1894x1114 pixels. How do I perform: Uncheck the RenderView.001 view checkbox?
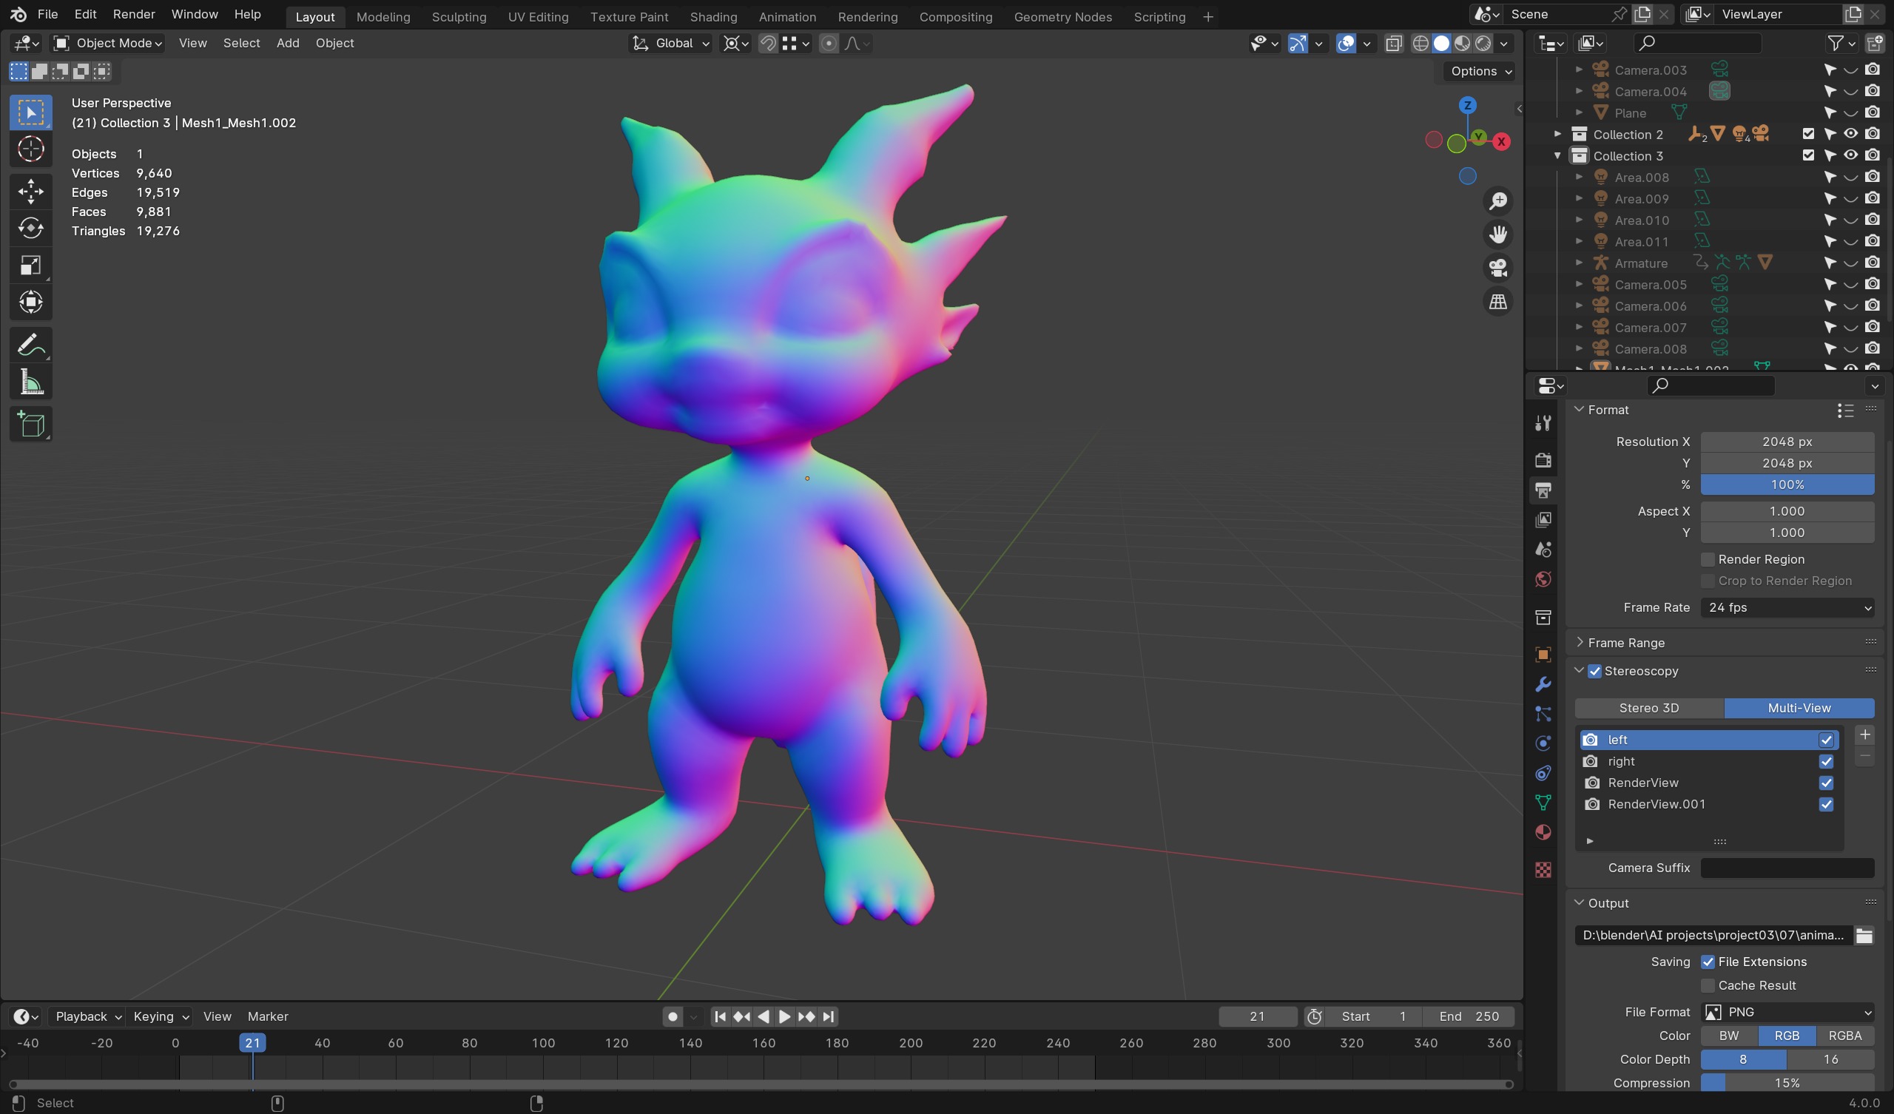(1826, 804)
